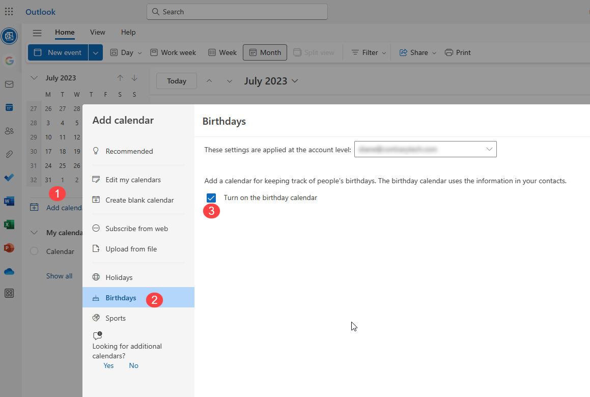Open Calendar icon in left sidebar
The height and width of the screenshot is (397, 590).
9,107
